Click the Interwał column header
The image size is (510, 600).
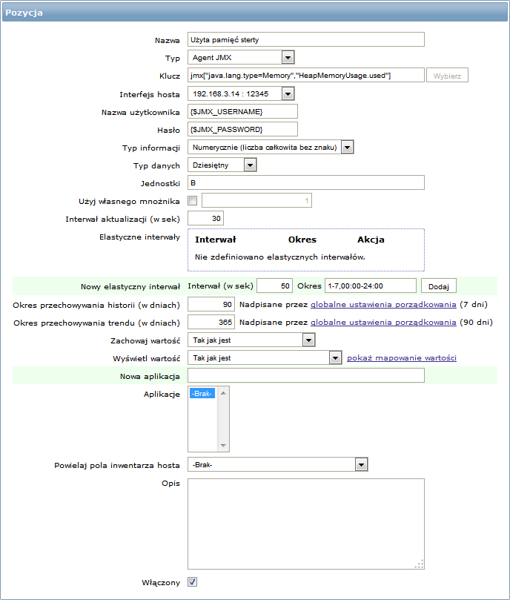coord(216,240)
